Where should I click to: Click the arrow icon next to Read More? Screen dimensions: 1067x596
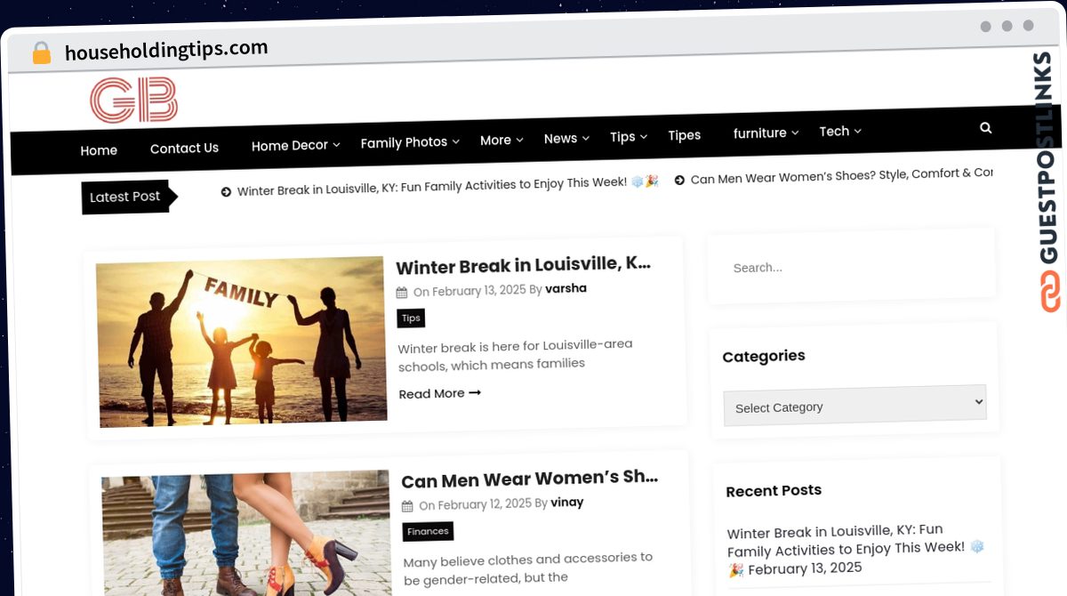pos(475,392)
